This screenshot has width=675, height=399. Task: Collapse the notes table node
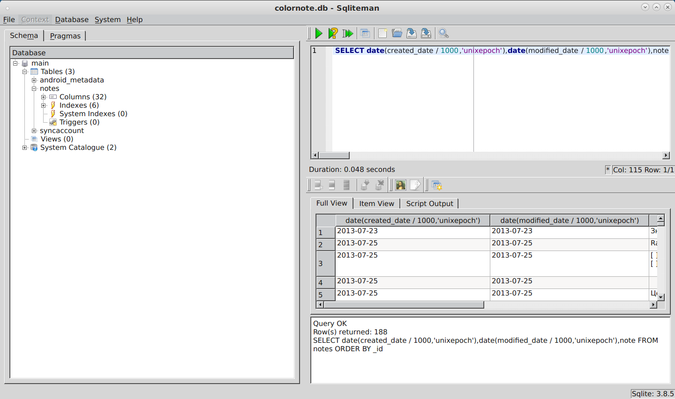34,89
